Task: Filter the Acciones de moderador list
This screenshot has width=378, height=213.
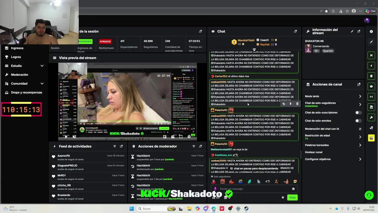Action: click(x=194, y=146)
